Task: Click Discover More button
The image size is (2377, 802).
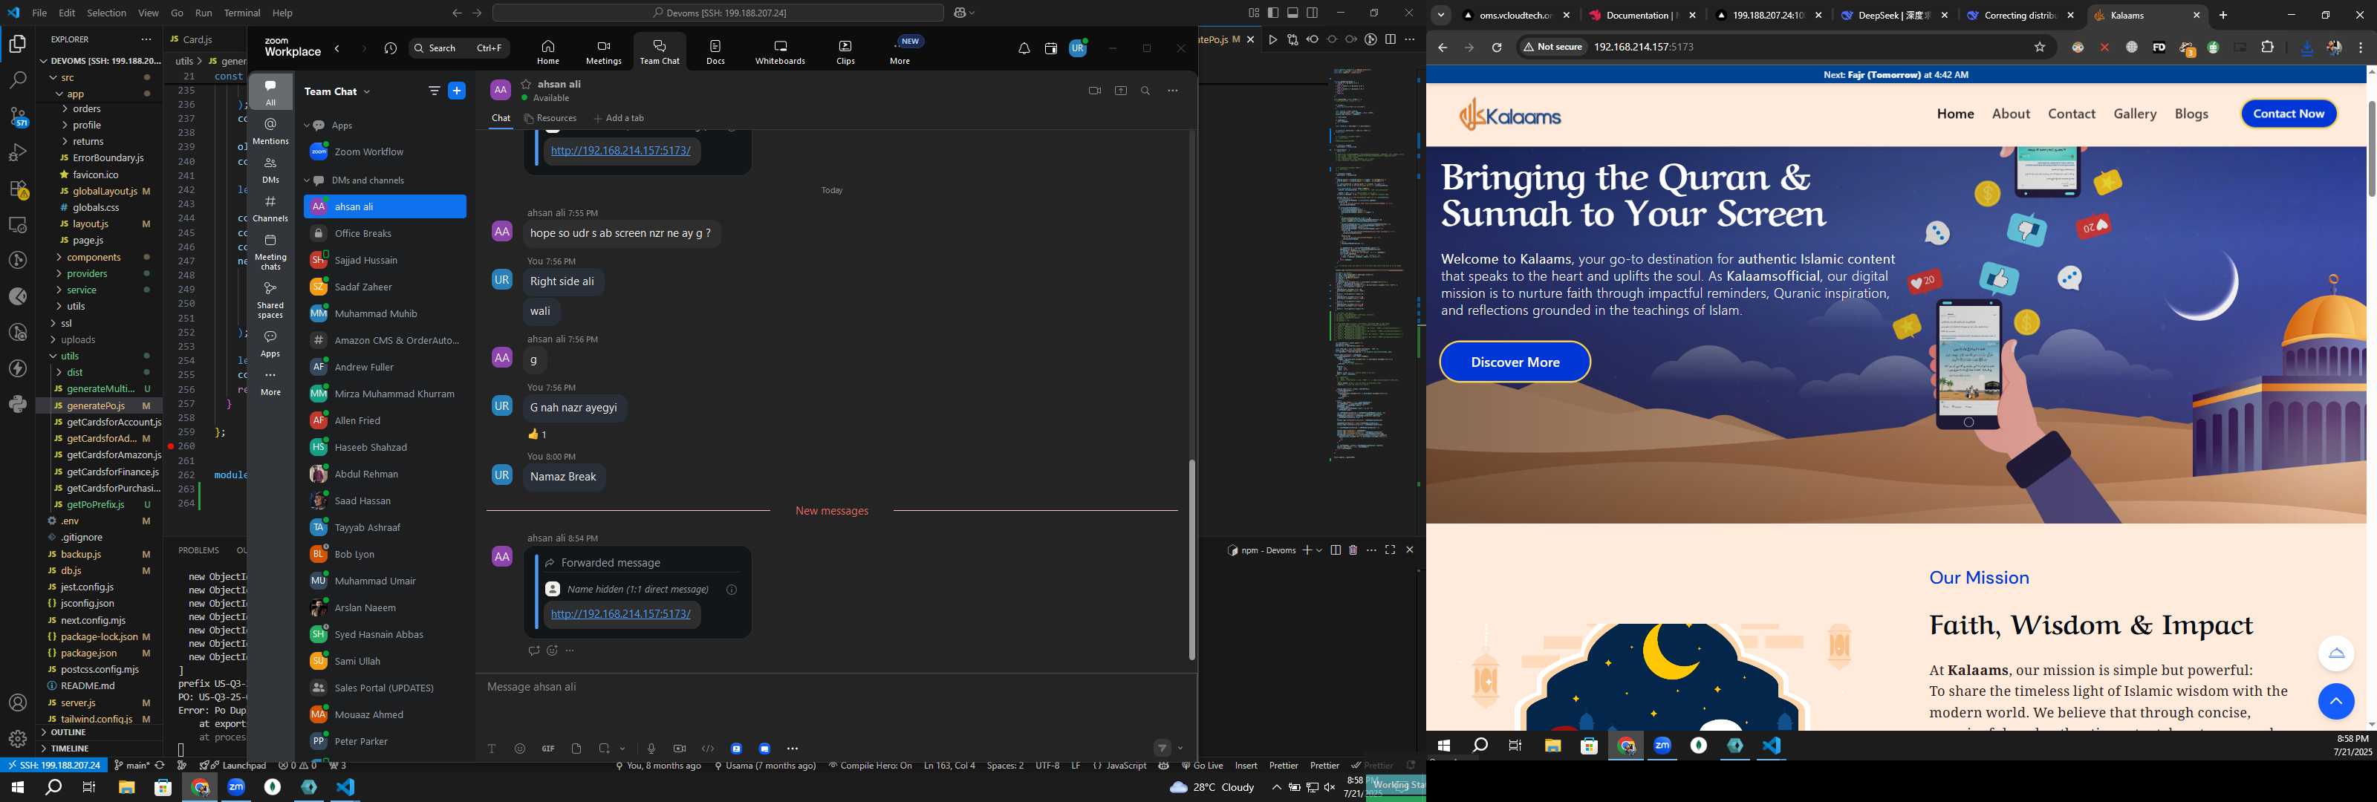Action: coord(1515,362)
